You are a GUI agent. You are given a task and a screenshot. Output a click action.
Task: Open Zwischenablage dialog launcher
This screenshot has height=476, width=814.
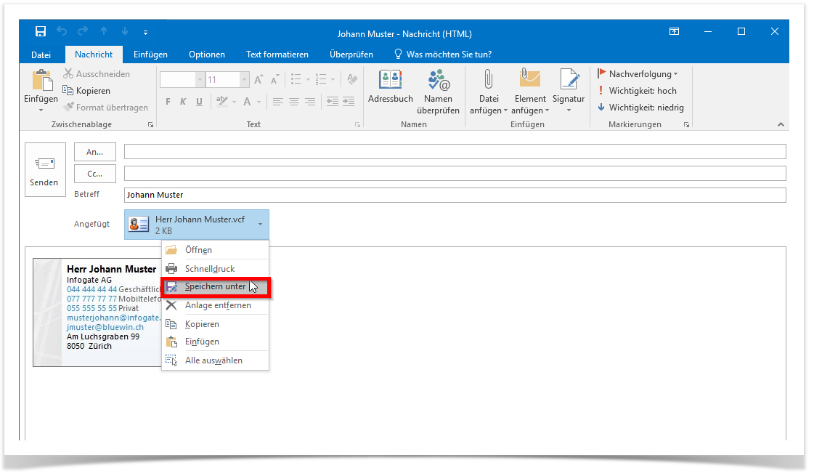click(x=150, y=125)
